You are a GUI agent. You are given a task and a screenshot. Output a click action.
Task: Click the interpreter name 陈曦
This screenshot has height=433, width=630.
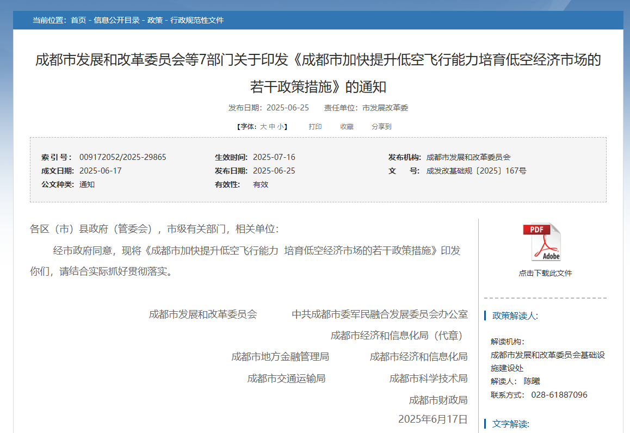click(x=532, y=381)
